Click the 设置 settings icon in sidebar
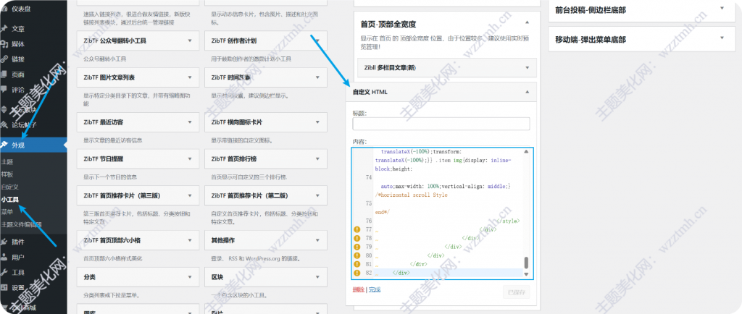Screen dimensions: 742x314 [4, 287]
